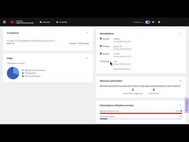Open the more remediations link
The image size is (189, 142).
(x=122, y=69)
